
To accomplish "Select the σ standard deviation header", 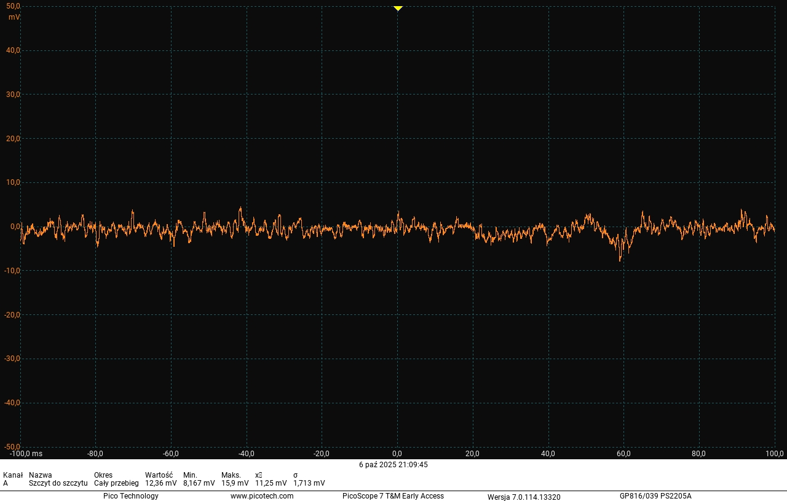I will coord(296,475).
